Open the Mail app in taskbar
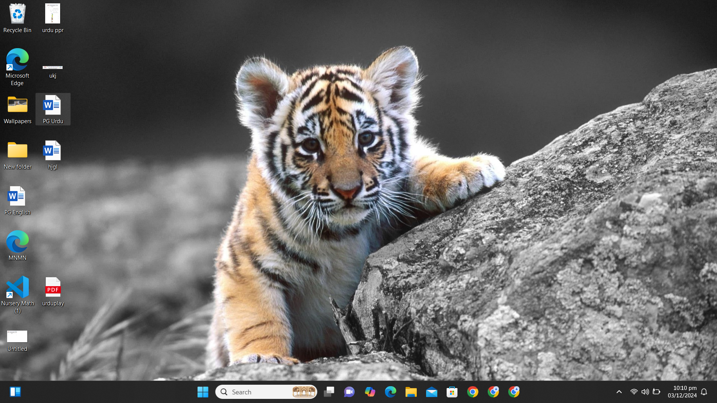Image resolution: width=717 pixels, height=403 pixels. pyautogui.click(x=431, y=392)
